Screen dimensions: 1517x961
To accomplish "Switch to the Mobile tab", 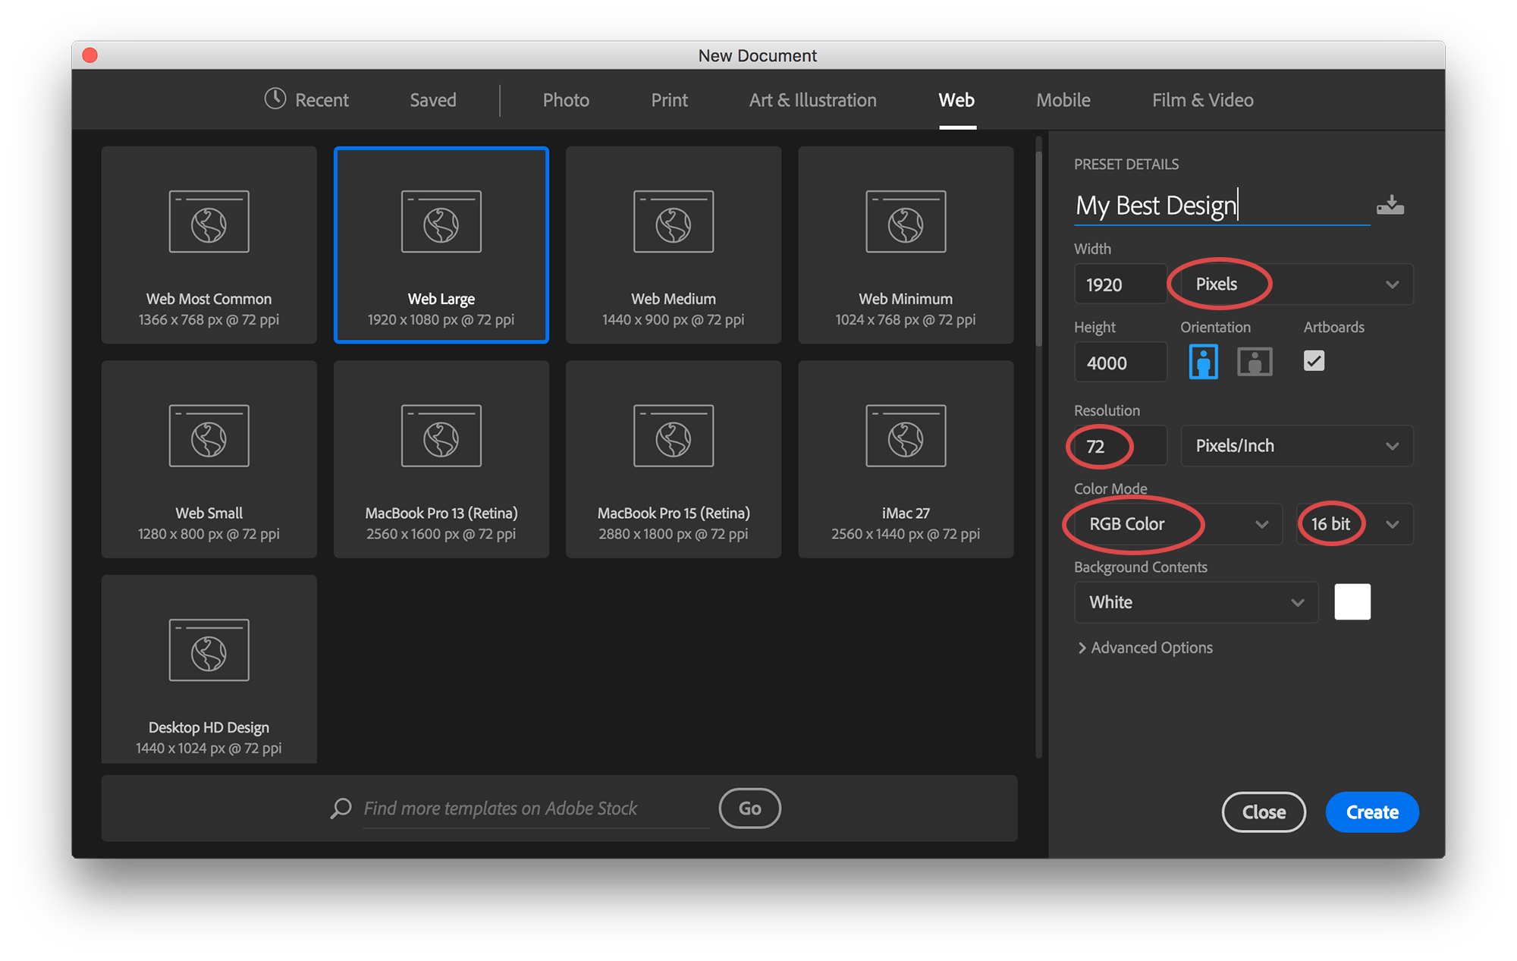I will pyautogui.click(x=1063, y=100).
